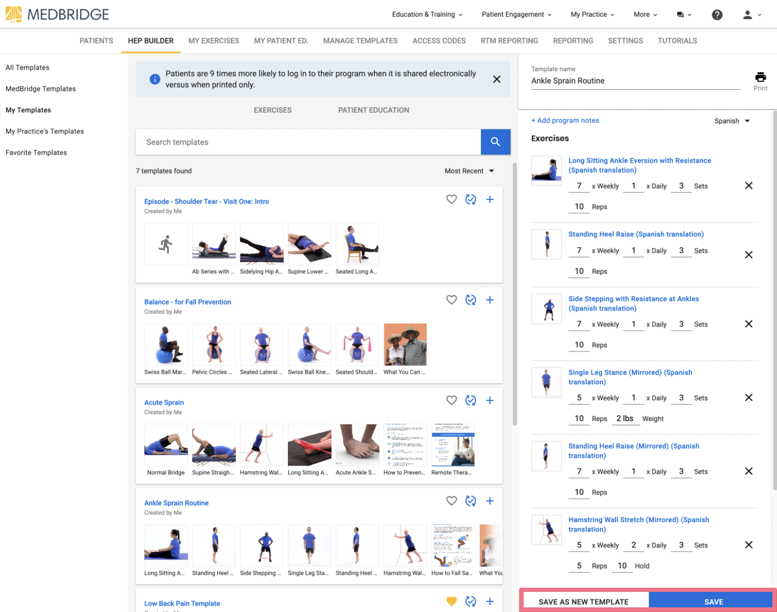Select the PATIENT EDUCATION tab
This screenshot has width=777, height=612.
(x=374, y=110)
